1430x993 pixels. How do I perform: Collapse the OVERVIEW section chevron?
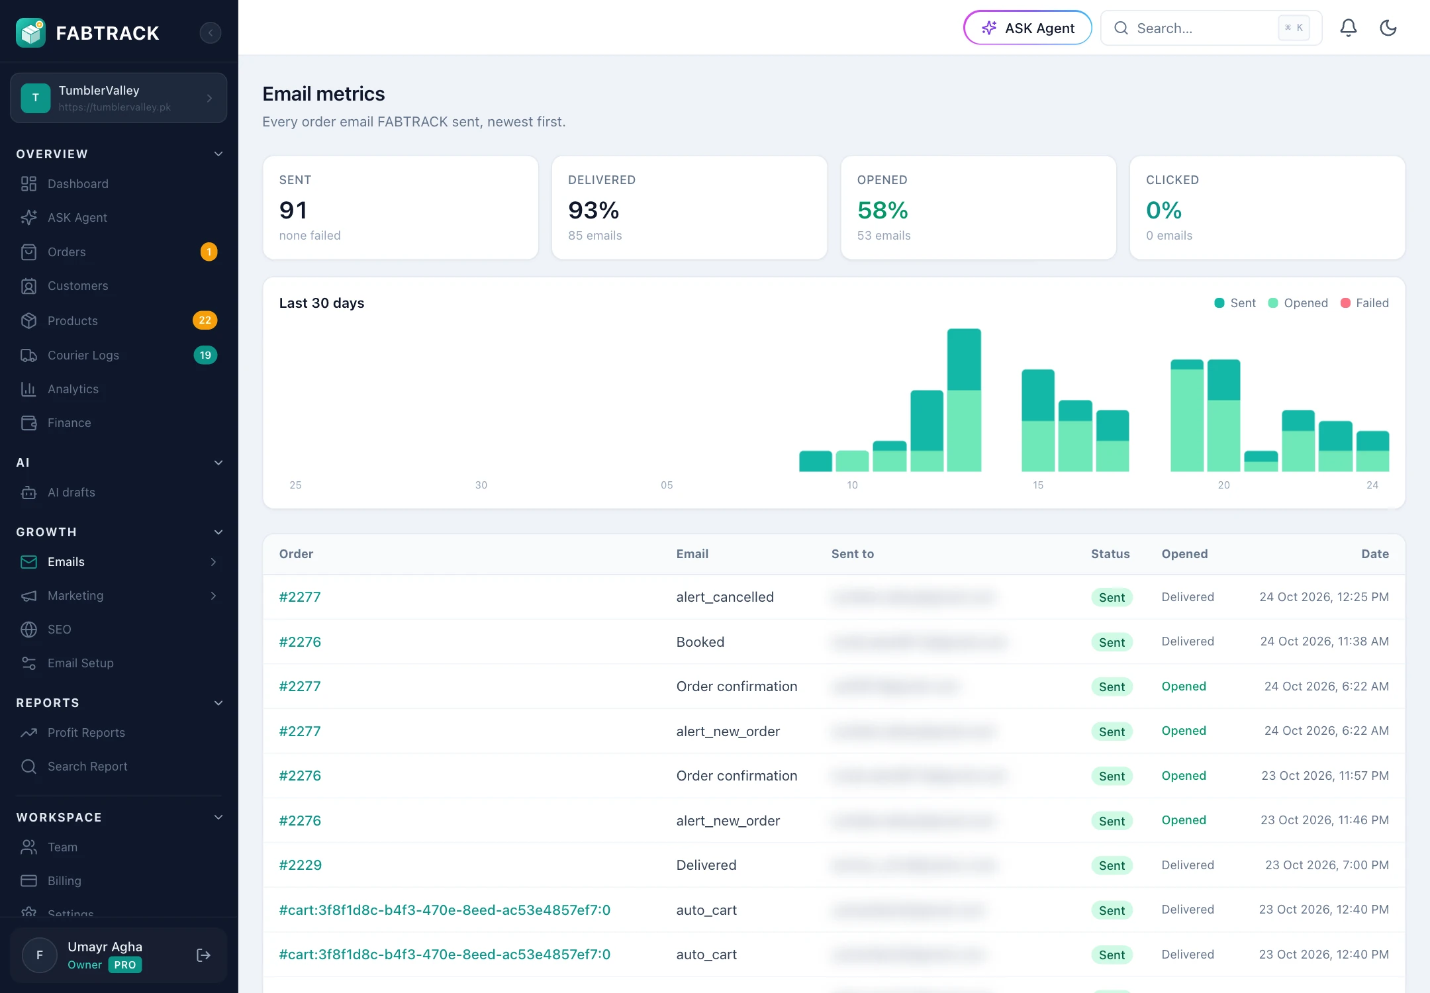point(218,154)
